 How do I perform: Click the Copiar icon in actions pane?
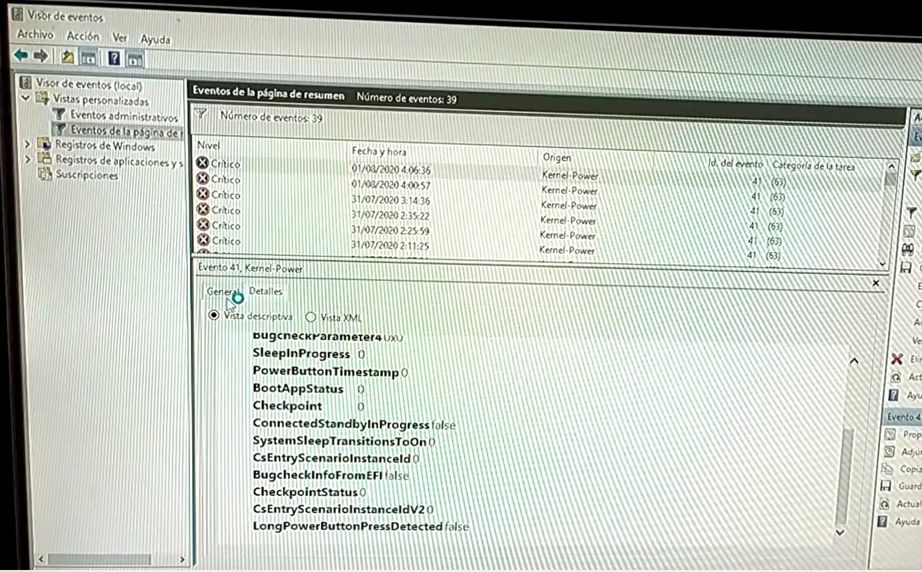887,469
